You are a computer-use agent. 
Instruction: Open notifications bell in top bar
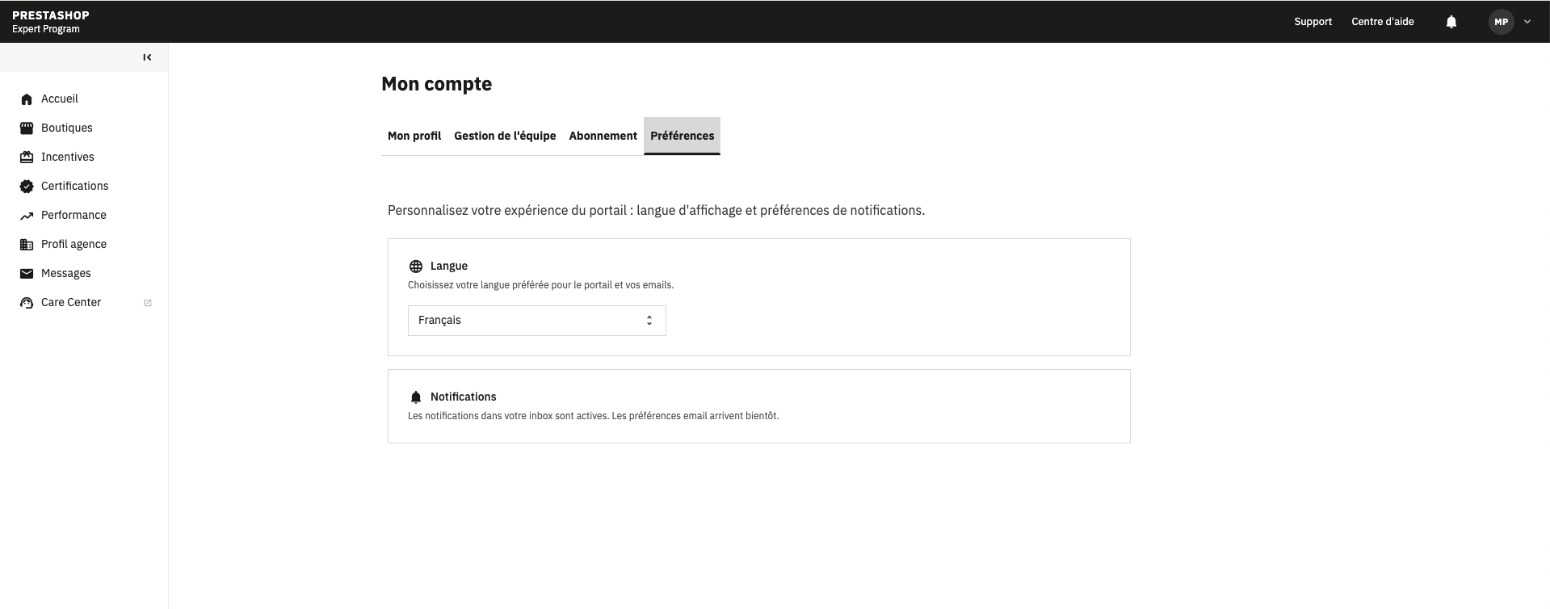[1451, 22]
